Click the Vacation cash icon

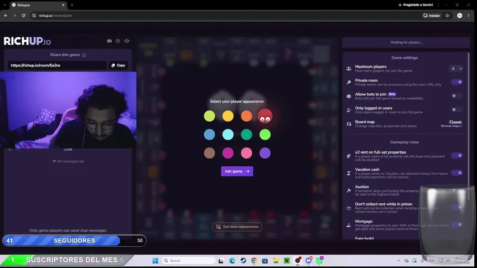pyautogui.click(x=348, y=173)
